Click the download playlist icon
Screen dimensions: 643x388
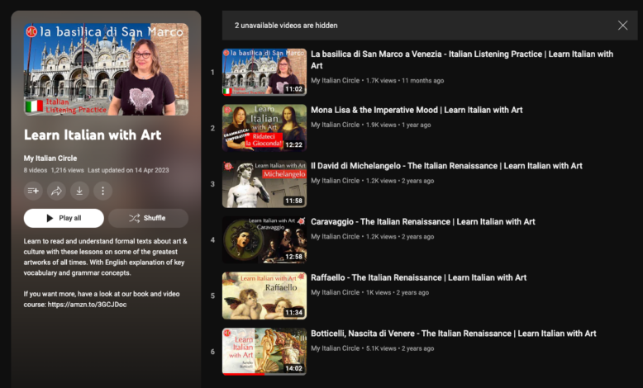pyautogui.click(x=79, y=191)
